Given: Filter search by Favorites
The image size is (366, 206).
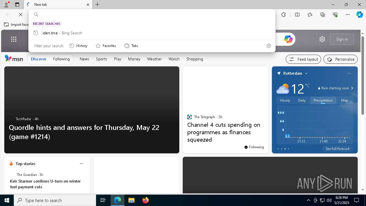Looking at the screenshot, I should tap(106, 46).
